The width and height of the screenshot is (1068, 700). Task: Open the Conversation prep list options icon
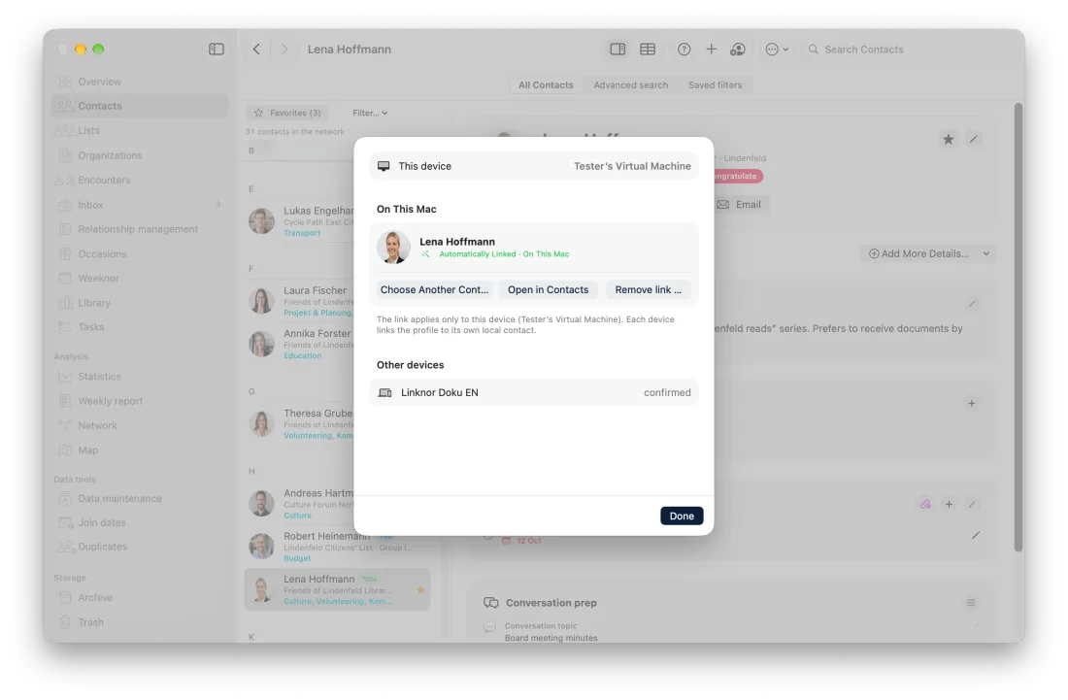tap(971, 603)
